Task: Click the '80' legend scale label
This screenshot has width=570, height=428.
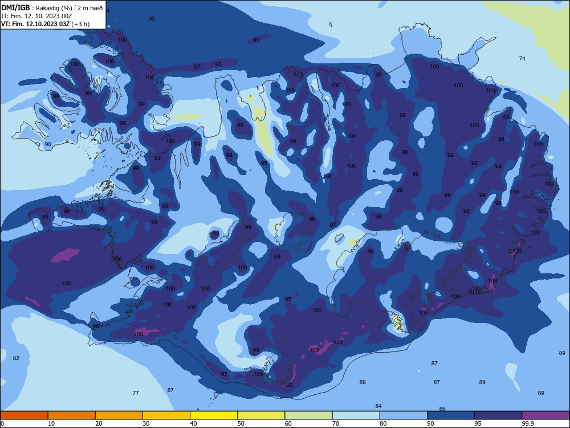Action: (x=383, y=423)
